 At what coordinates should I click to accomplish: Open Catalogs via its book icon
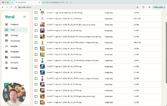click(6, 35)
